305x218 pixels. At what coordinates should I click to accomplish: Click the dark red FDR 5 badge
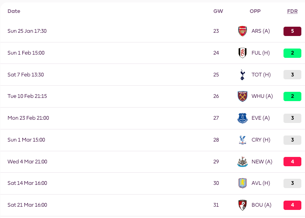(292, 31)
